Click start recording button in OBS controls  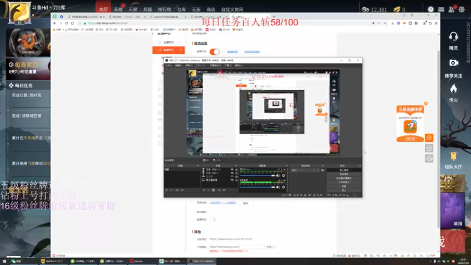click(344, 174)
